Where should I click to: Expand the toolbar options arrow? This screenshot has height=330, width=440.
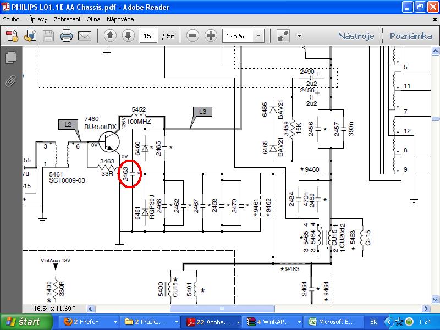coord(299,36)
